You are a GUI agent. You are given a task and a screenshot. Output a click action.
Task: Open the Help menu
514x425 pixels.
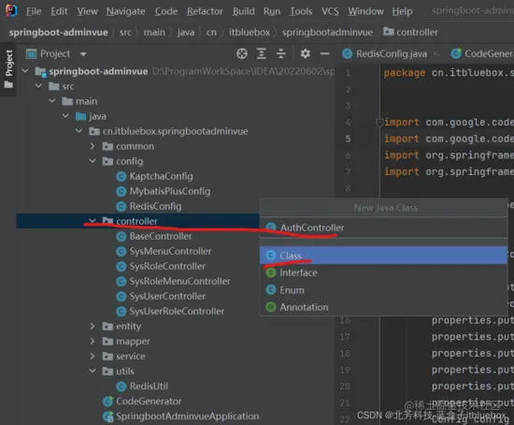click(x=402, y=11)
